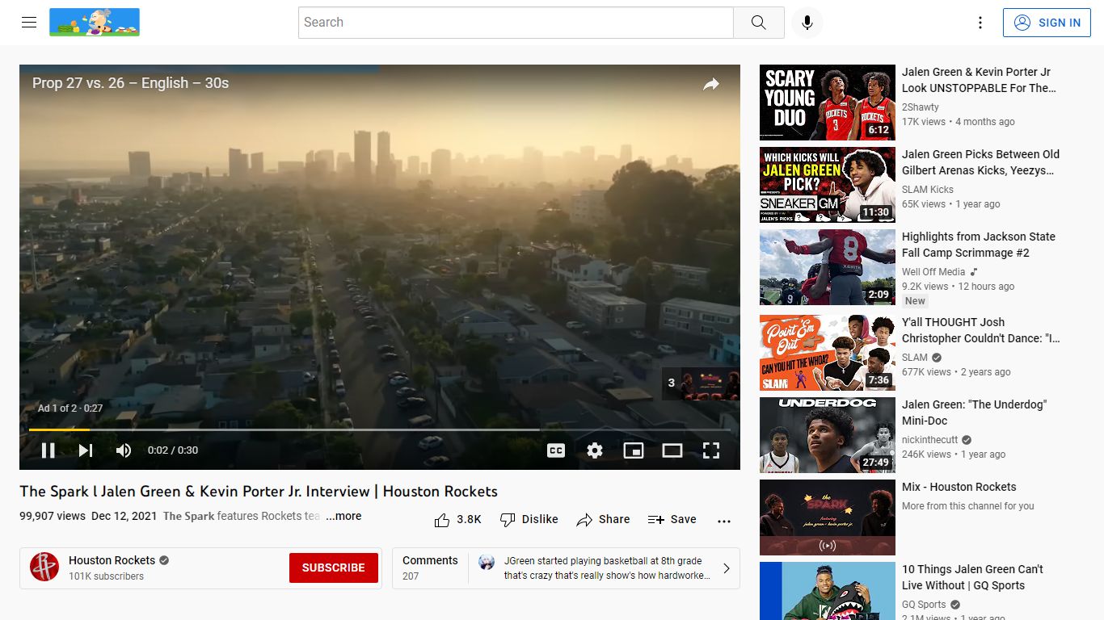
Task: Click the upcoming video preview thumbnail in player
Action: pos(701,383)
